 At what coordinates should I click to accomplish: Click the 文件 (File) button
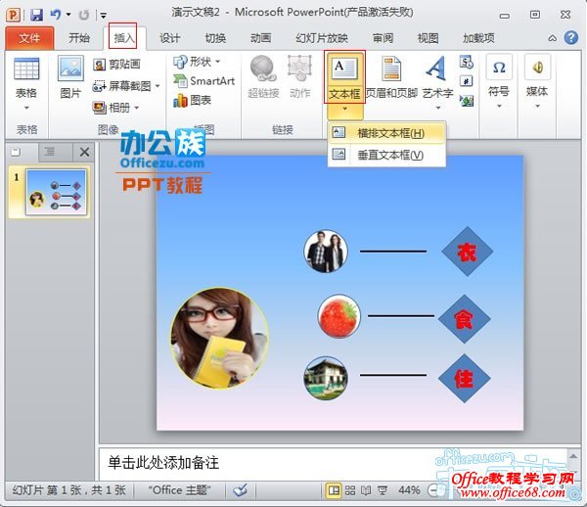pos(29,38)
